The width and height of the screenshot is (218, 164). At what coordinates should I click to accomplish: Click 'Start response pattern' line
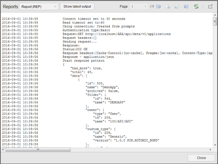pyautogui.click(x=83, y=60)
